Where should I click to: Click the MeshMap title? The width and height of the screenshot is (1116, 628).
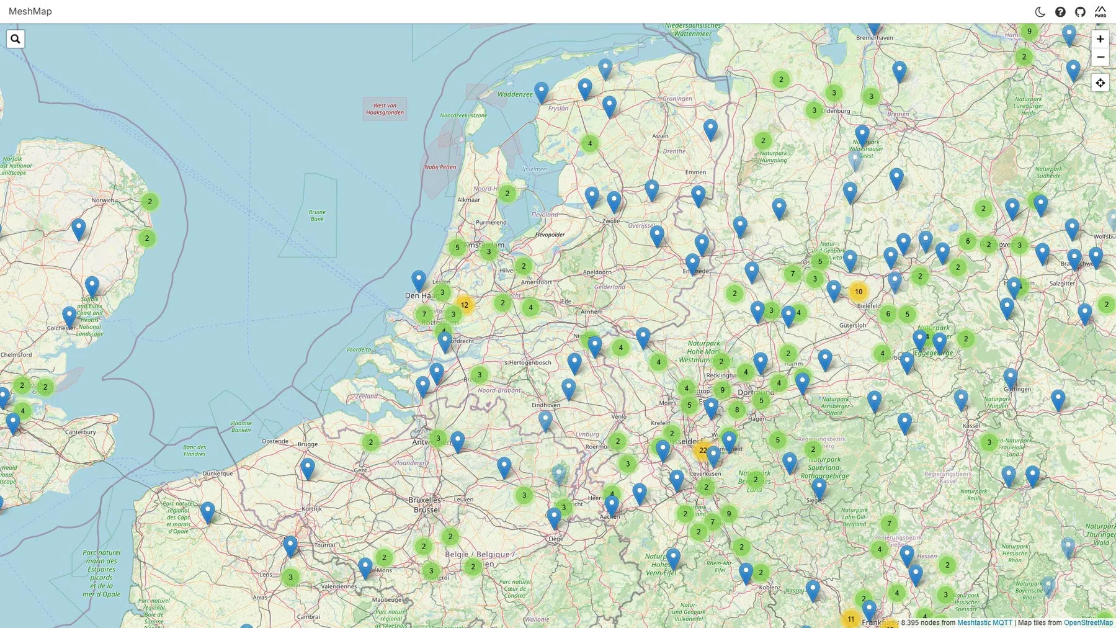tap(30, 12)
